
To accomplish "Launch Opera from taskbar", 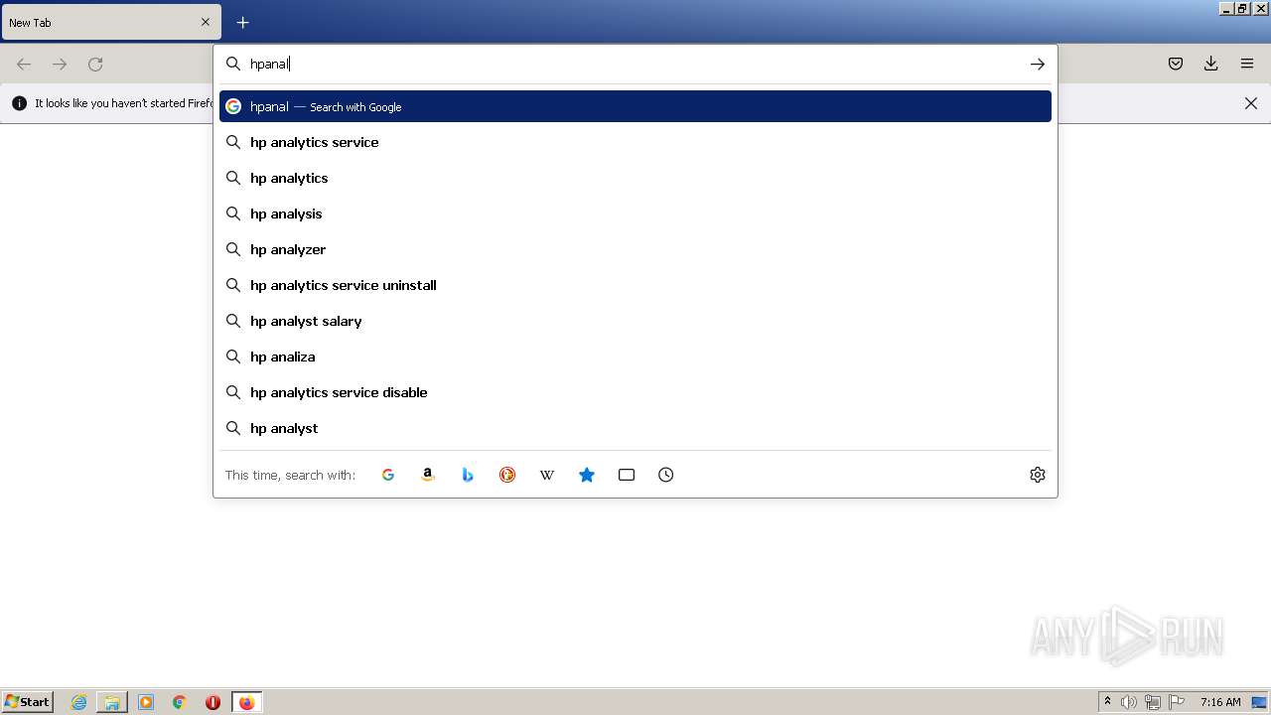I will pyautogui.click(x=212, y=702).
